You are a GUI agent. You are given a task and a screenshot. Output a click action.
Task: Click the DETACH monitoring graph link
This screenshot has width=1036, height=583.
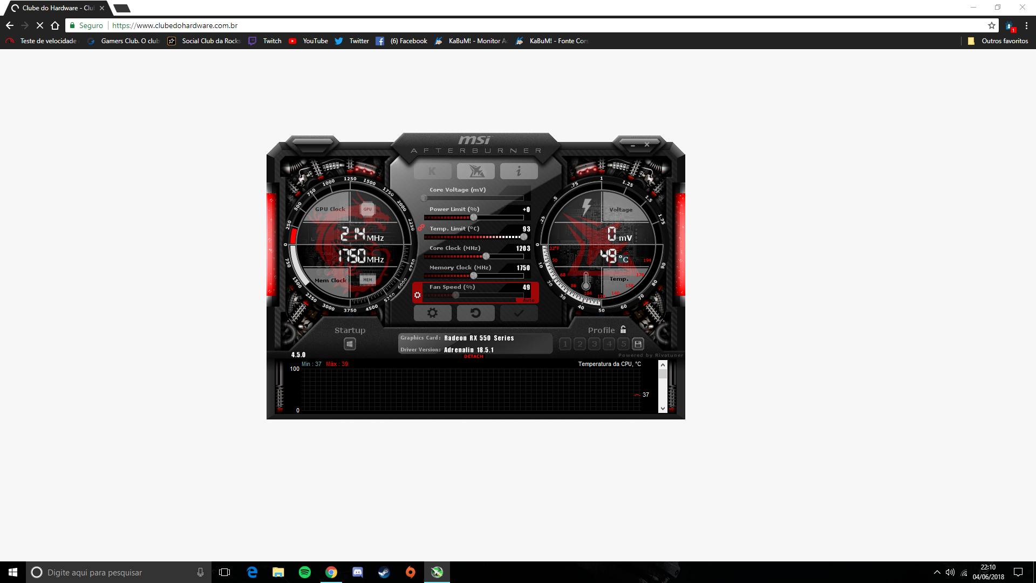pyautogui.click(x=474, y=356)
